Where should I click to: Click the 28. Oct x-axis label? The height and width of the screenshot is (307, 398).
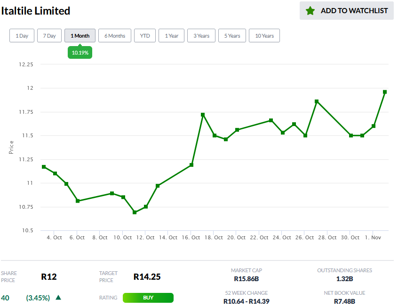pyautogui.click(x=327, y=237)
